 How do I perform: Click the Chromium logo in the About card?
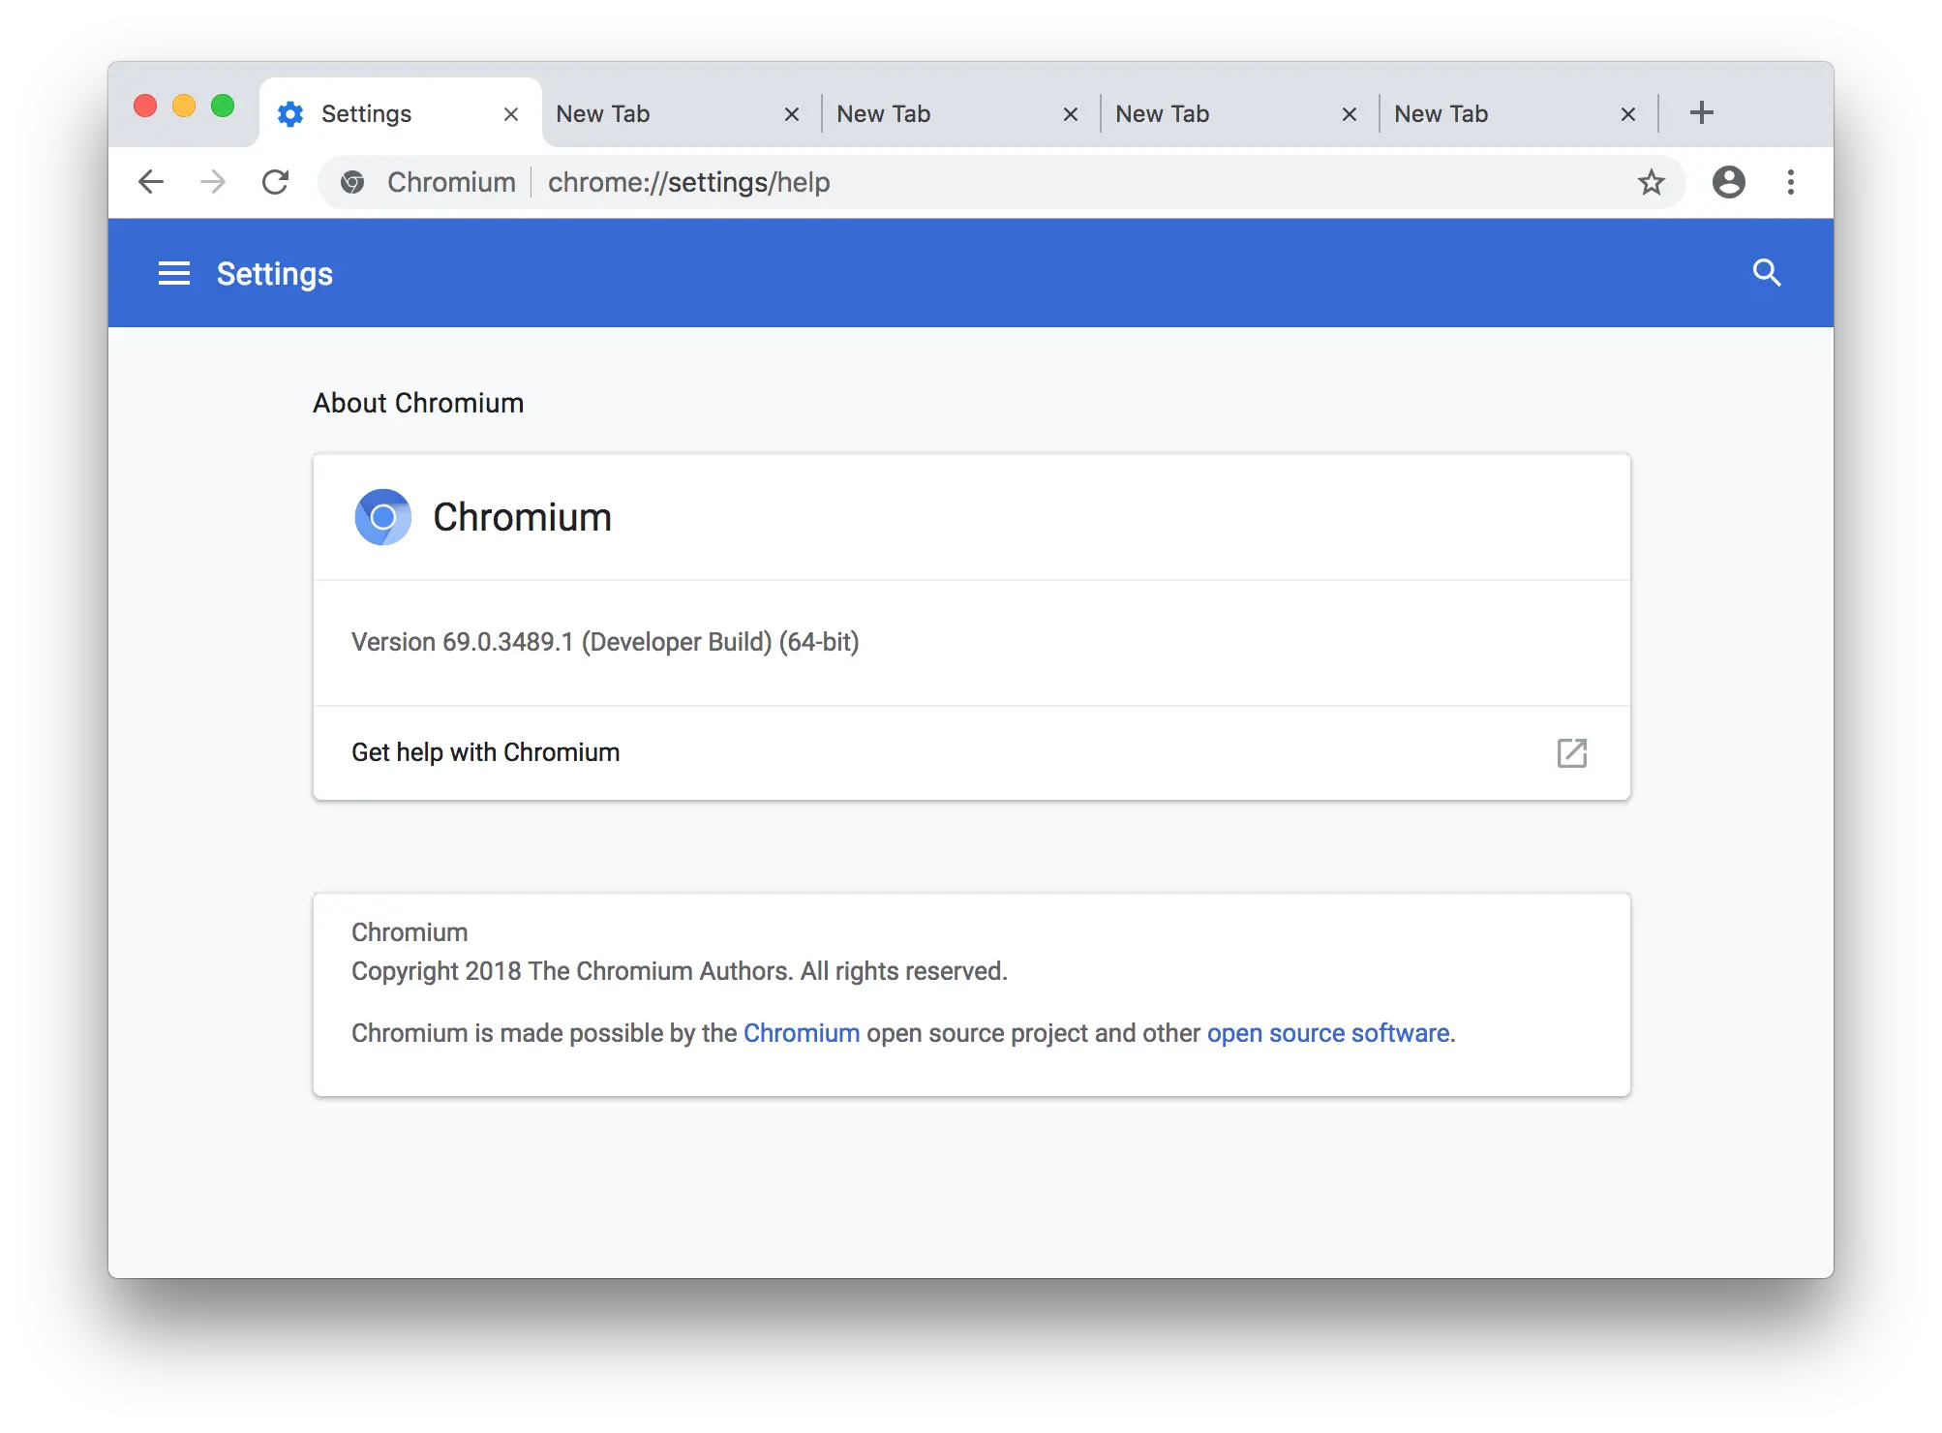point(382,517)
